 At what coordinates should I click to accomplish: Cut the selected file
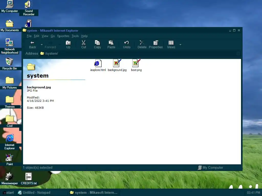coord(84,45)
